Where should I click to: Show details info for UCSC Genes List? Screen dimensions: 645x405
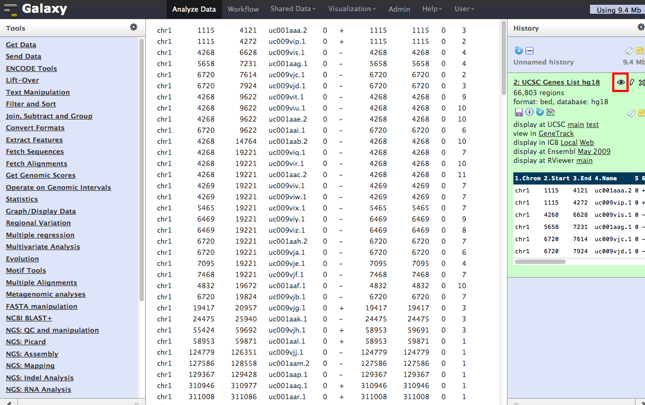(x=529, y=112)
